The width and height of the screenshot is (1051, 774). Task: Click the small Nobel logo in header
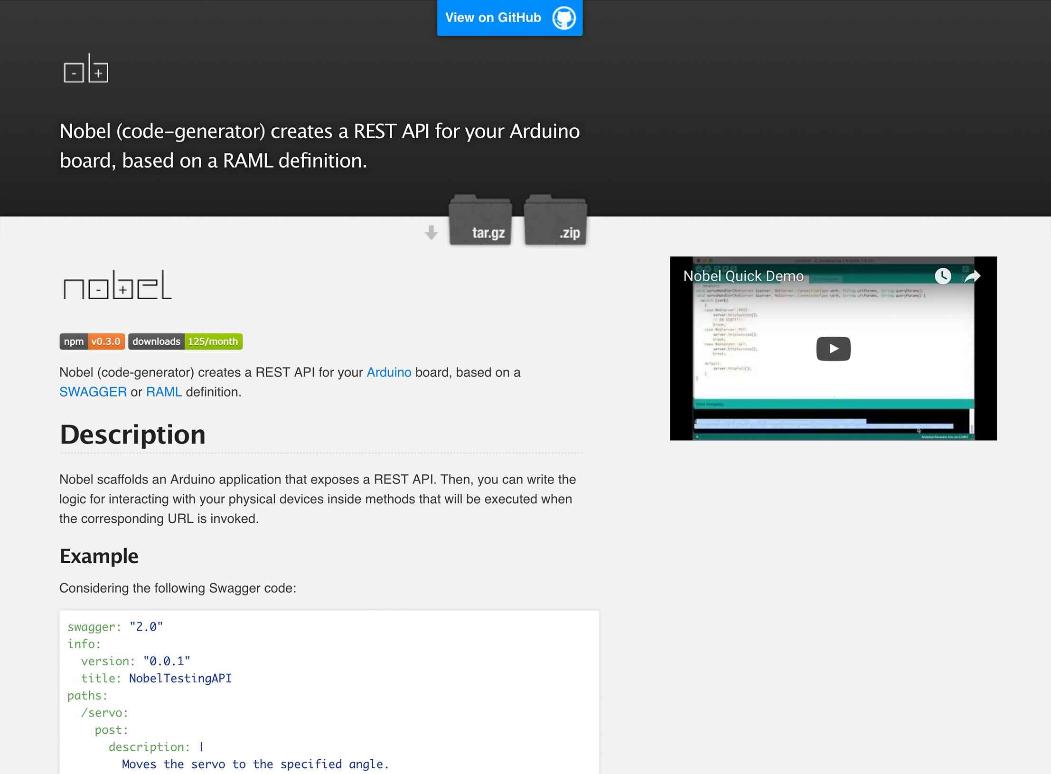click(86, 68)
